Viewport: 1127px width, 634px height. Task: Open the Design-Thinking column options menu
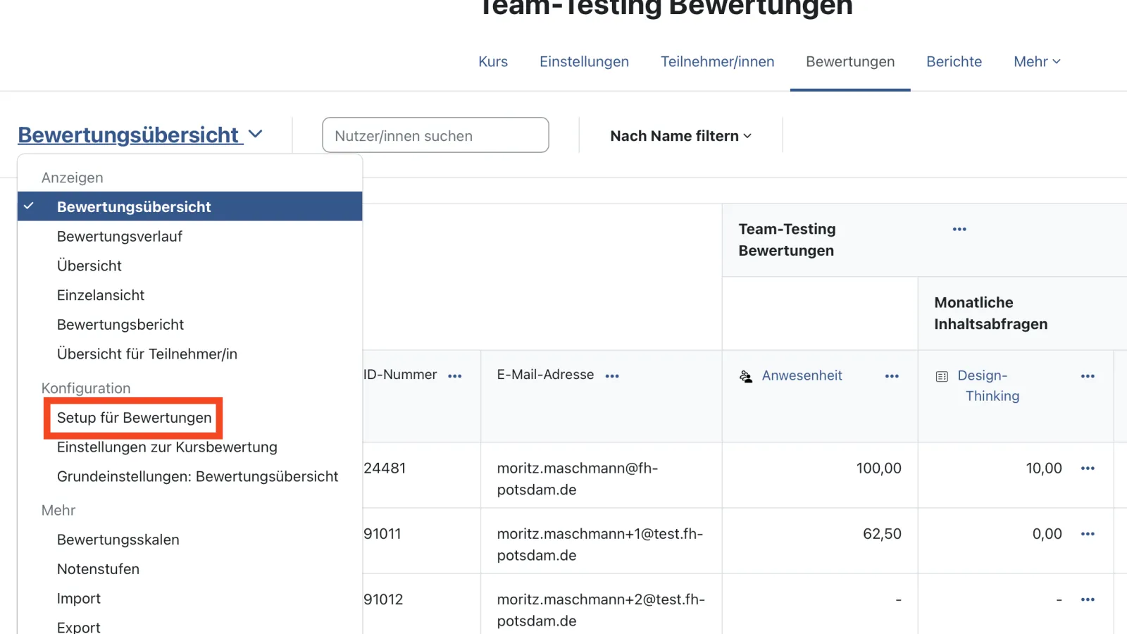1087,375
